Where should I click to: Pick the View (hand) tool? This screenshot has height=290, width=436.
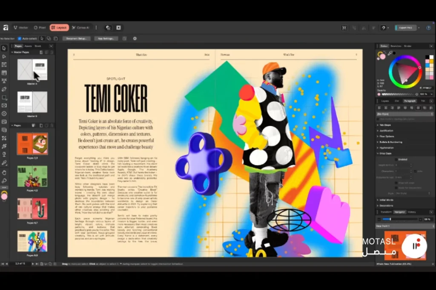coord(4,172)
